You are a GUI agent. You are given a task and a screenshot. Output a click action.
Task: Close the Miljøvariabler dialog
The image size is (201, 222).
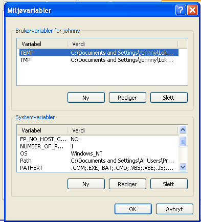click(192, 10)
